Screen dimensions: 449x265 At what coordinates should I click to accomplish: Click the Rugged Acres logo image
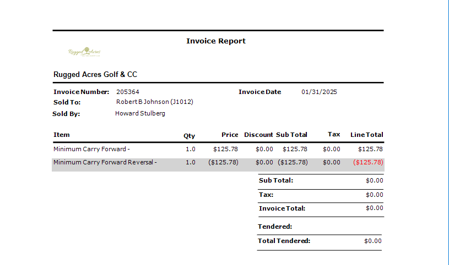pyautogui.click(x=84, y=52)
